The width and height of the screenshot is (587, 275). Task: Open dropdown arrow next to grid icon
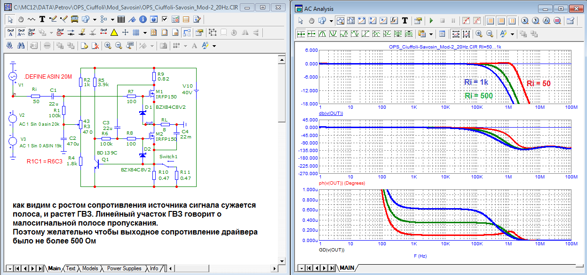point(145,32)
